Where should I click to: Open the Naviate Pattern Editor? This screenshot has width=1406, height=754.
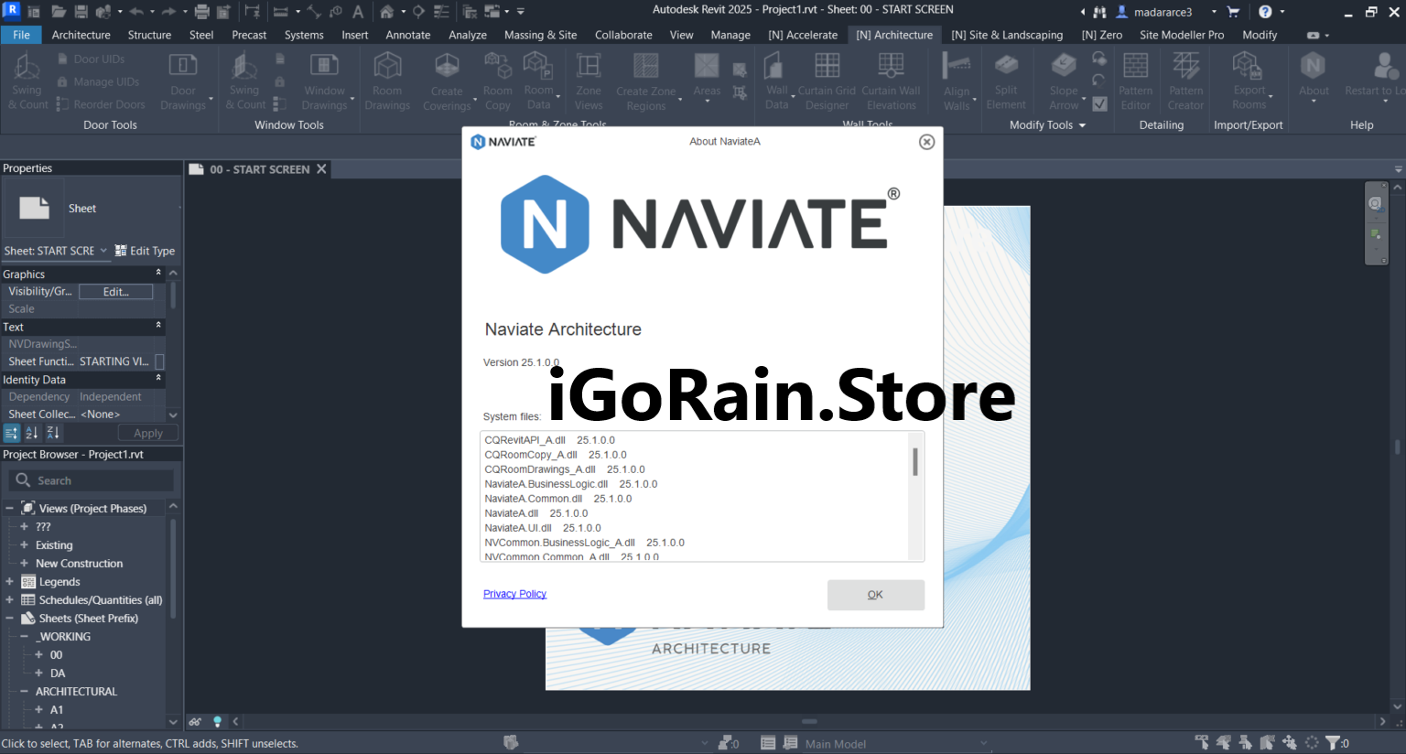[x=1135, y=81]
